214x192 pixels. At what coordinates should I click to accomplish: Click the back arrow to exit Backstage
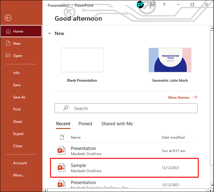pyautogui.click(x=8, y=18)
